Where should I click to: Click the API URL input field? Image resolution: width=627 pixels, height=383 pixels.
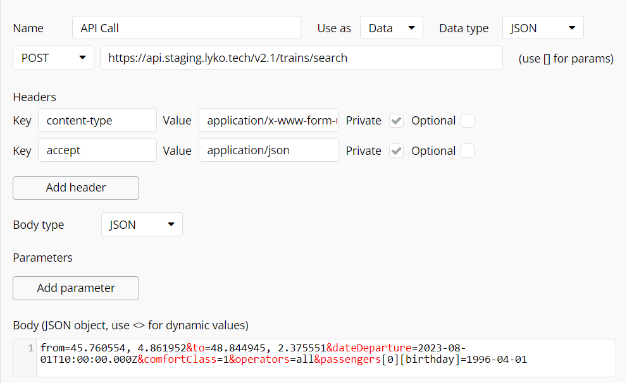301,58
